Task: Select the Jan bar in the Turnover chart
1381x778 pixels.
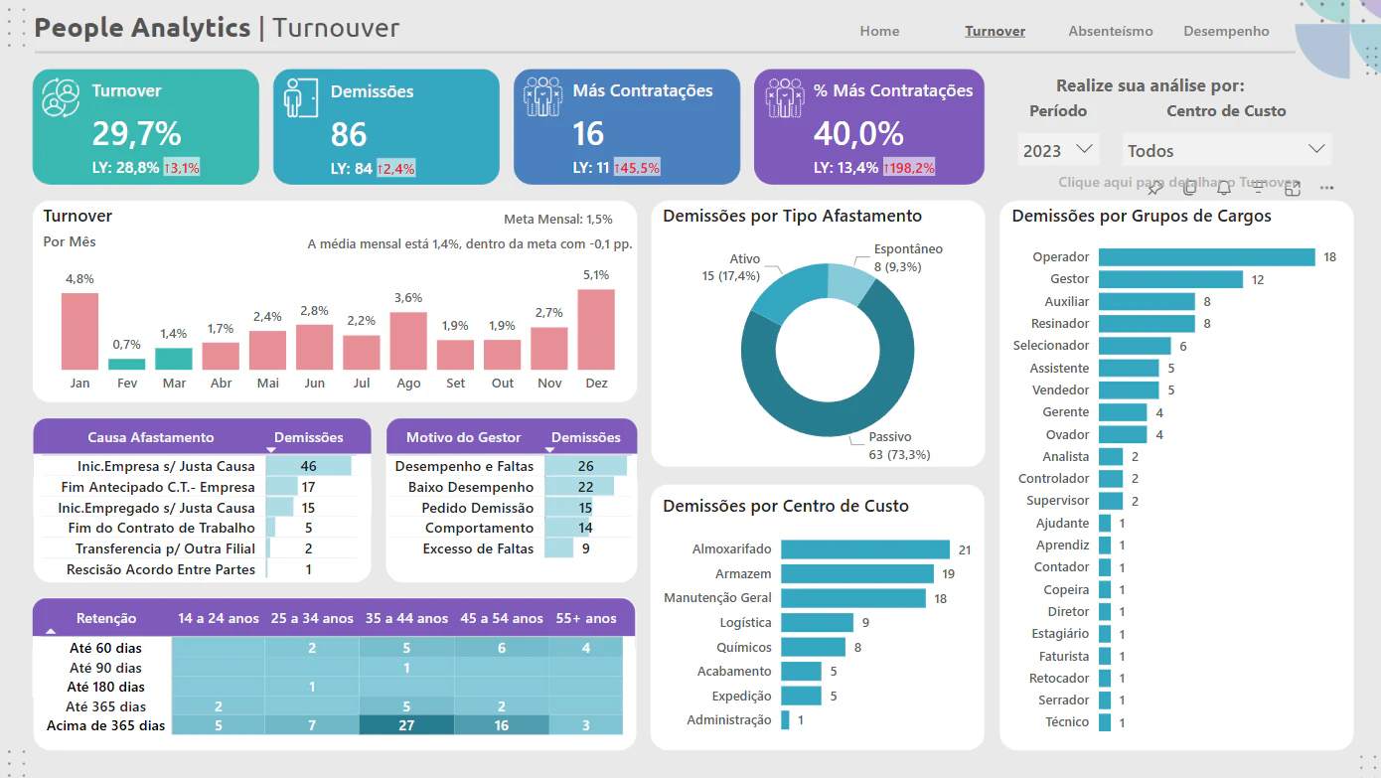Action: pos(79,332)
